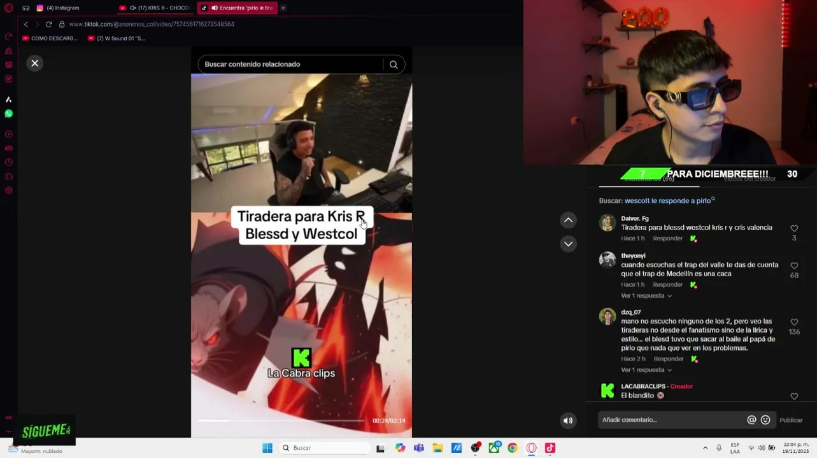
Task: Select the Encuentra 'pirlo le tira' TikTok tab
Action: [237, 8]
